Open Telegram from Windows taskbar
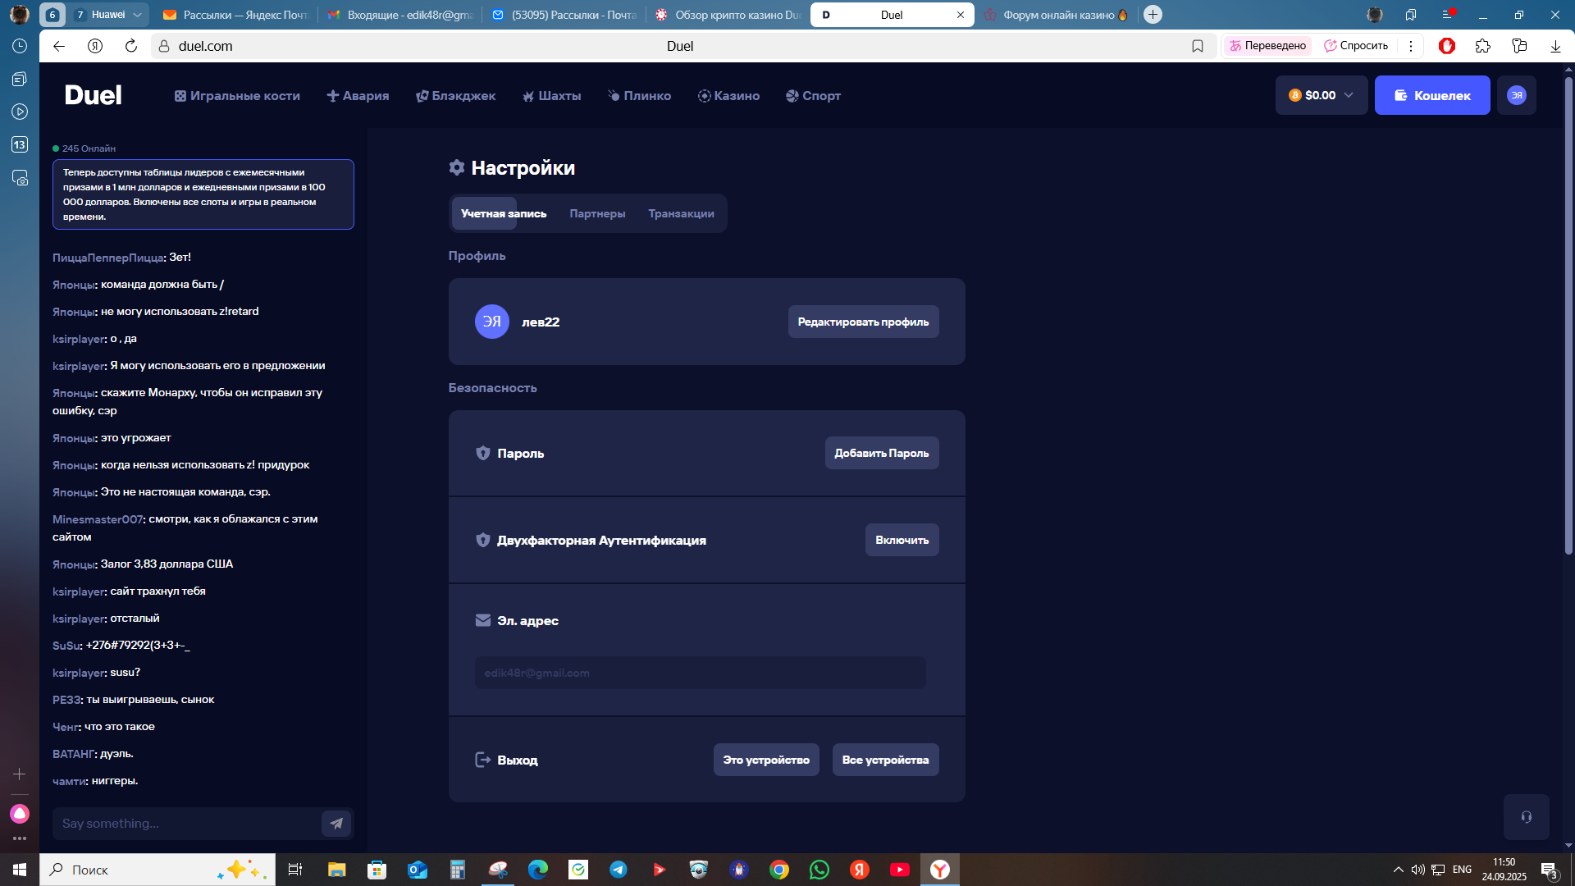Viewport: 1575px width, 886px height. [619, 870]
